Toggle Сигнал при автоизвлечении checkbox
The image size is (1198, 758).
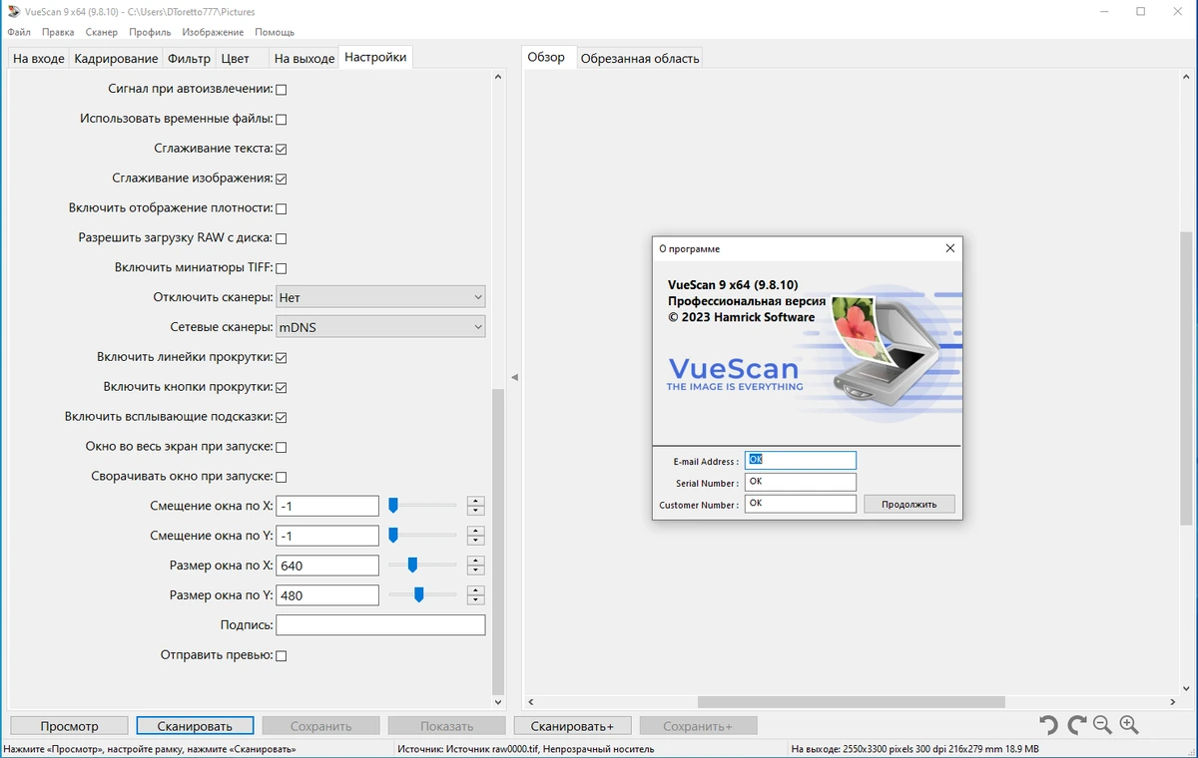(281, 90)
